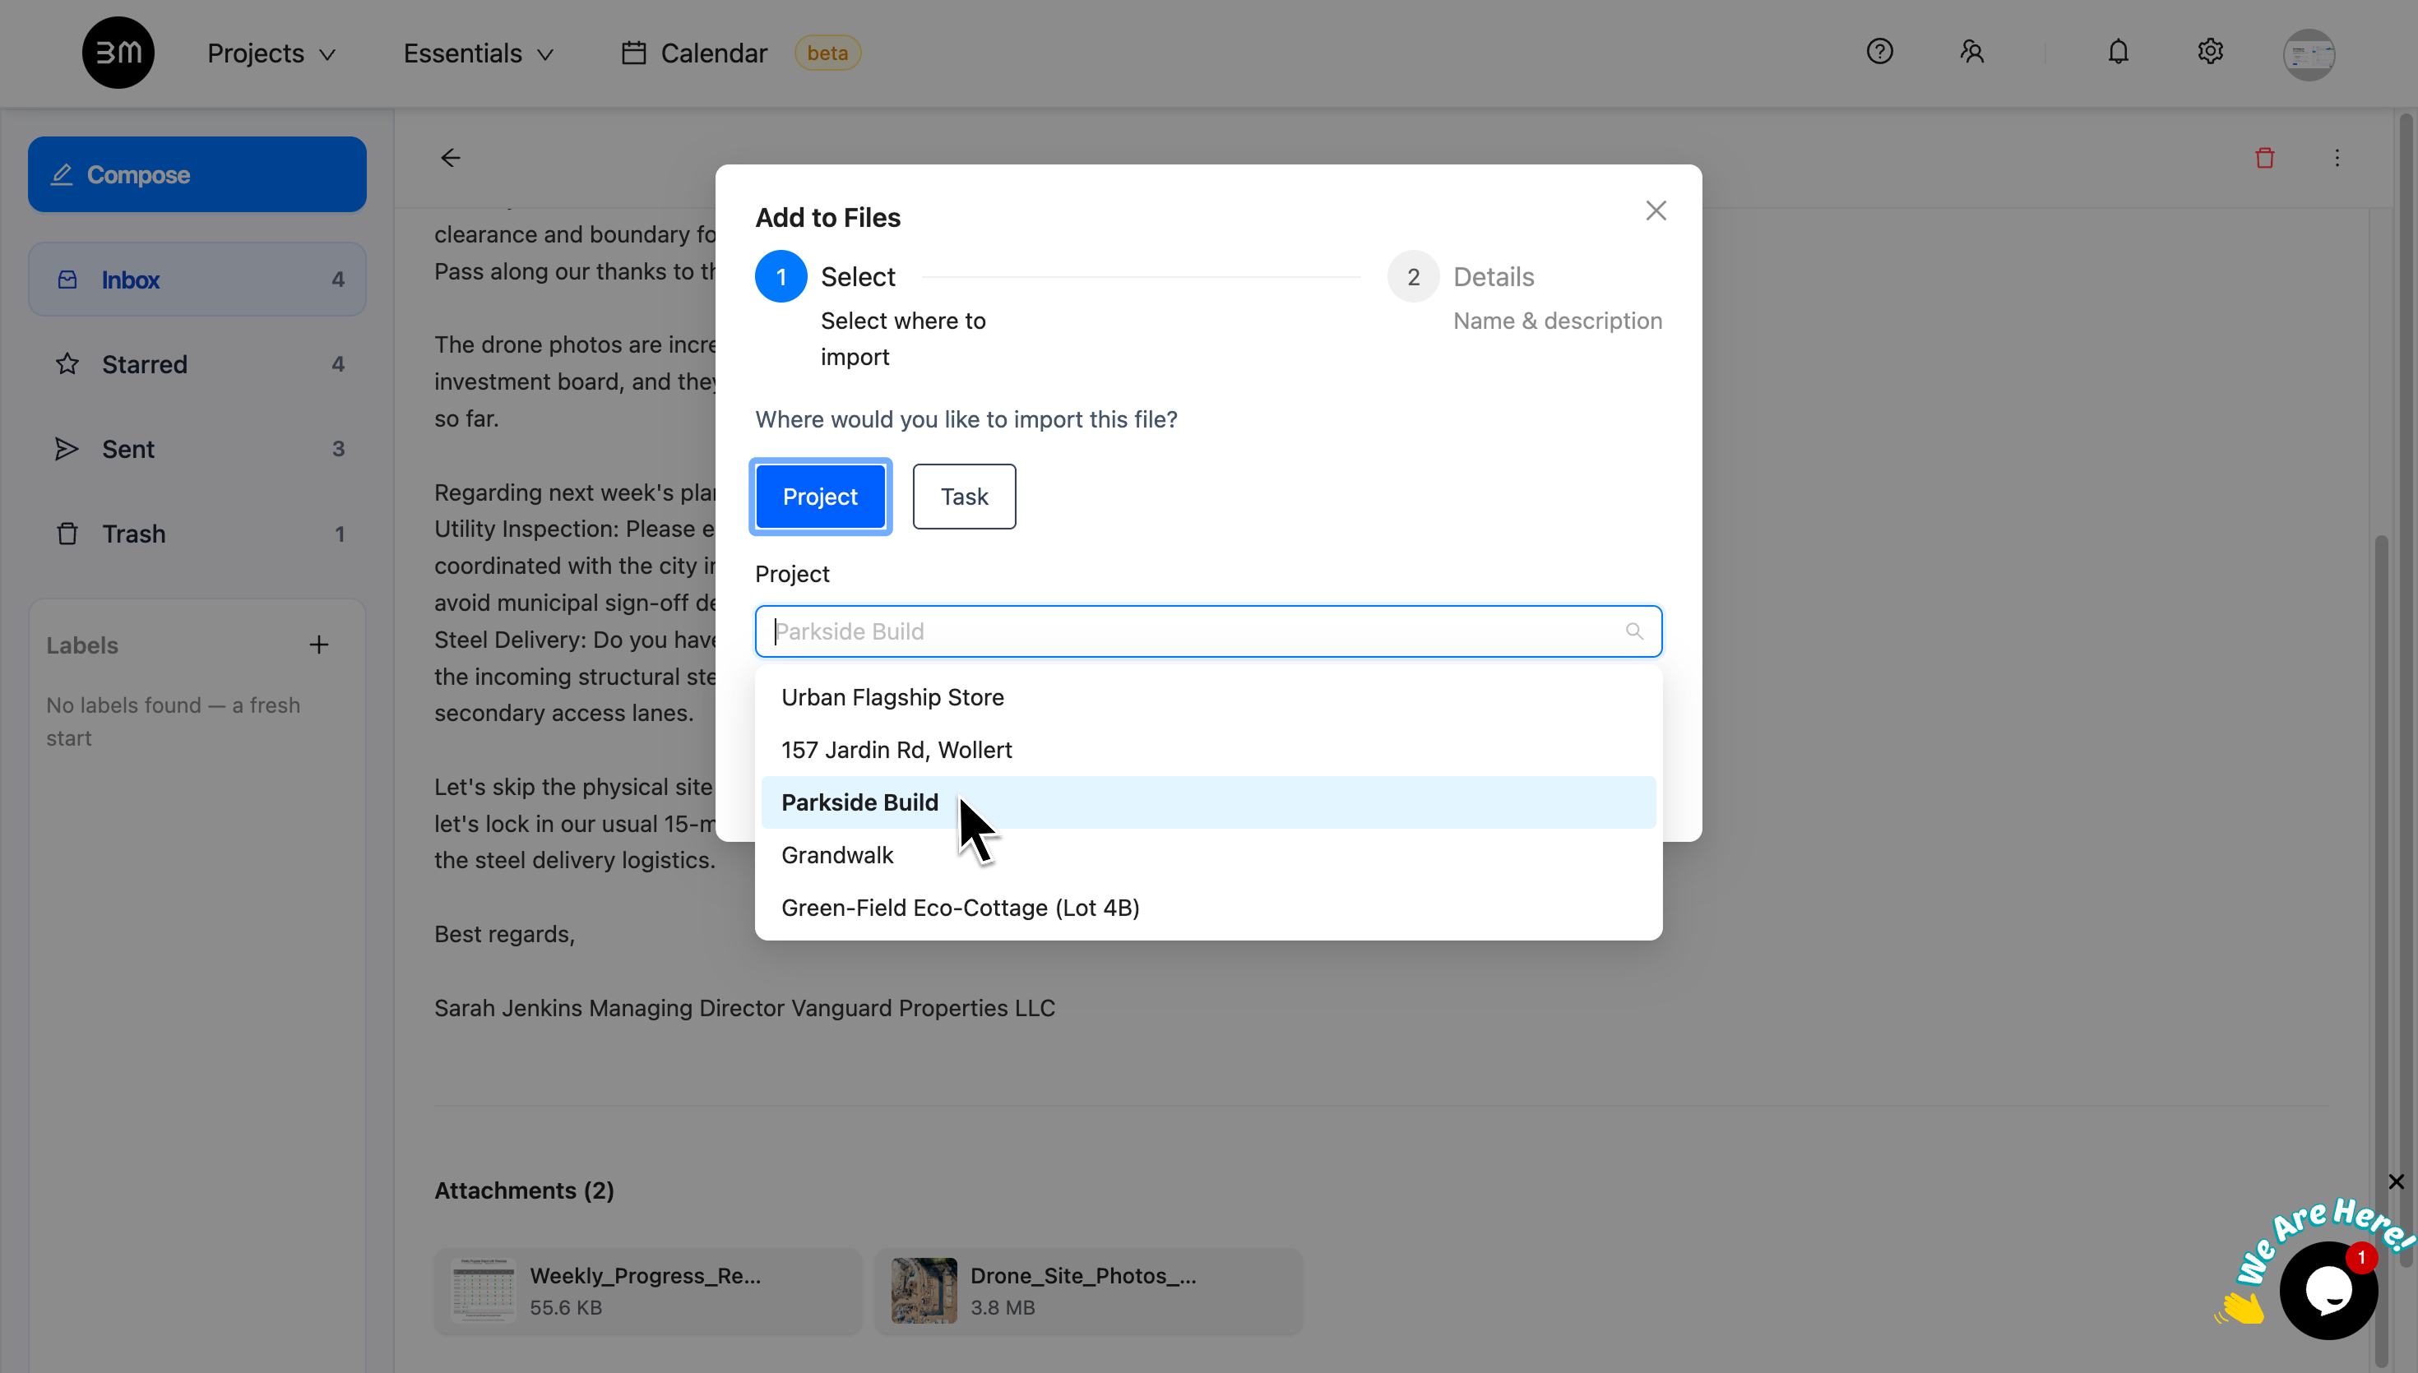Screen dimensions: 2418x1373
Task: Select Grandwalk option
Action: (1208, 855)
